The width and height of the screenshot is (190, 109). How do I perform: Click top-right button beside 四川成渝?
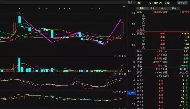coord(182,3)
